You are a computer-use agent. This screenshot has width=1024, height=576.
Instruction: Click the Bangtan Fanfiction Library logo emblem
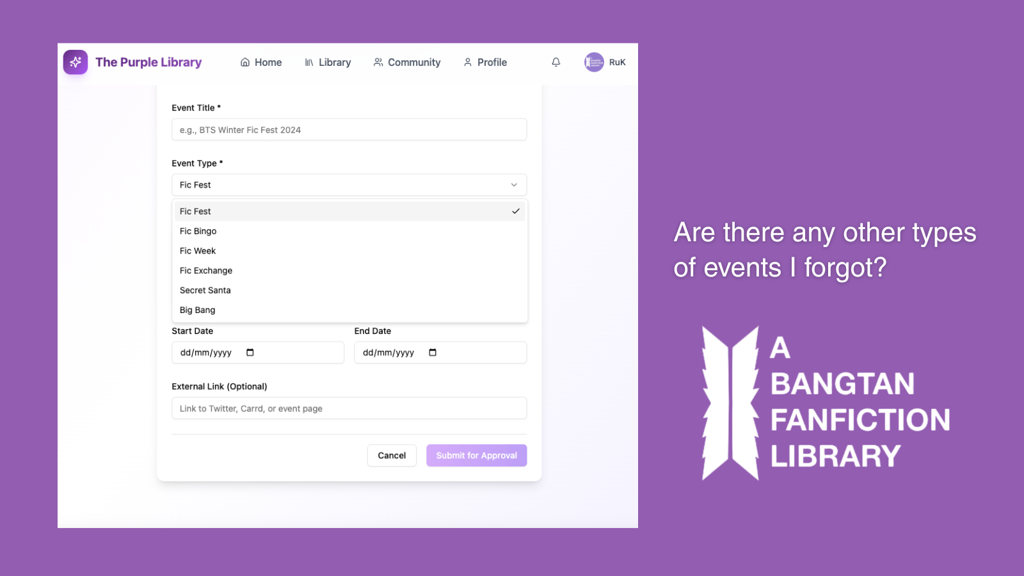(x=730, y=403)
